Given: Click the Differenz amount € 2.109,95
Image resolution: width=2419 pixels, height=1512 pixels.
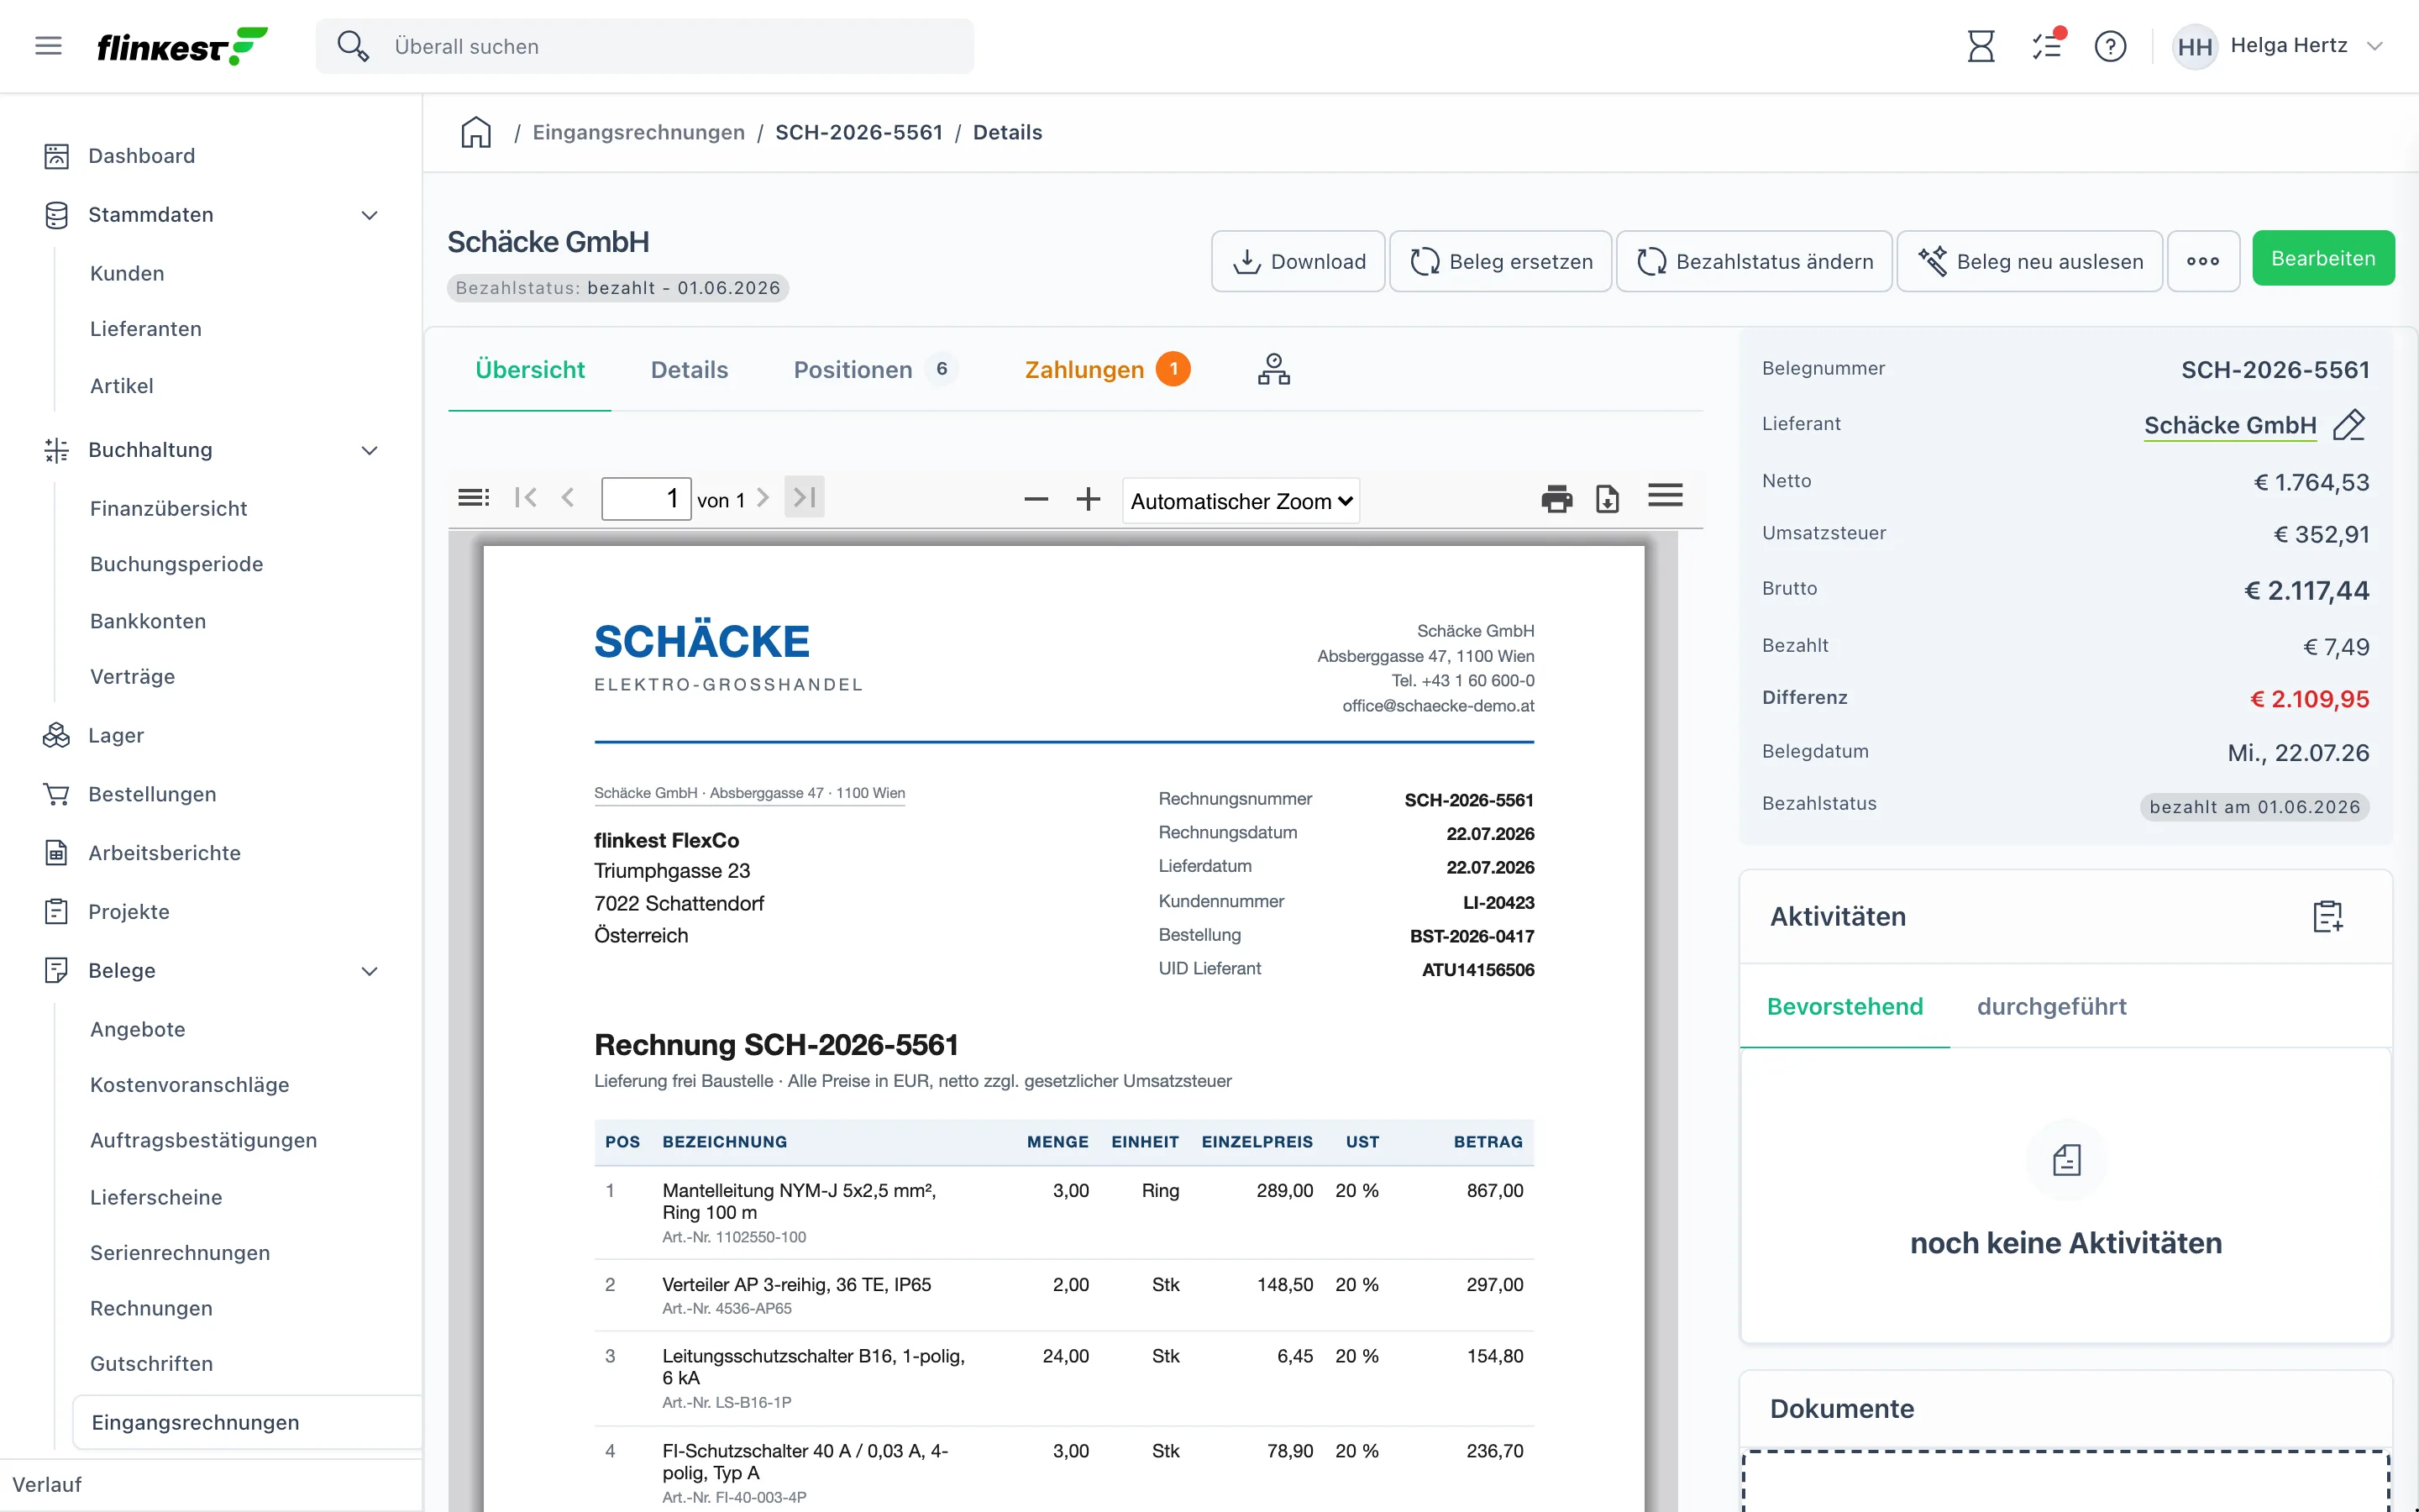Looking at the screenshot, I should 2309,699.
